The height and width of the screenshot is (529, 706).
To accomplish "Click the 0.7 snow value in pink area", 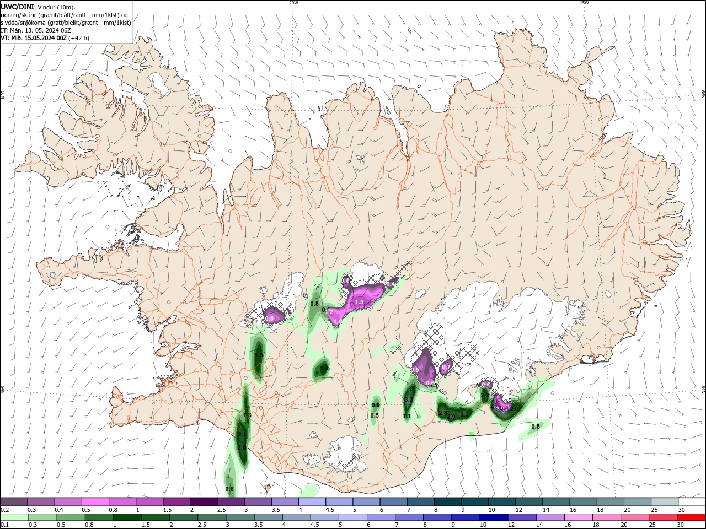I will click(x=447, y=367).
